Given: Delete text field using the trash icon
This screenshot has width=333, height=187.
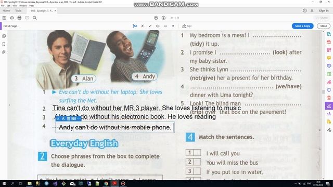Looking at the screenshot, I should [68, 119].
